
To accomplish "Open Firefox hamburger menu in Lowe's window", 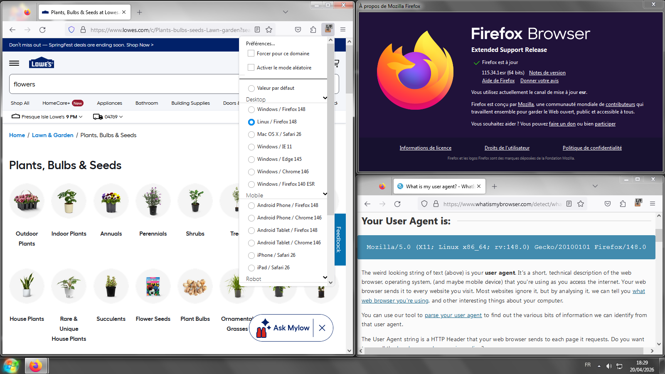I will [x=343, y=30].
